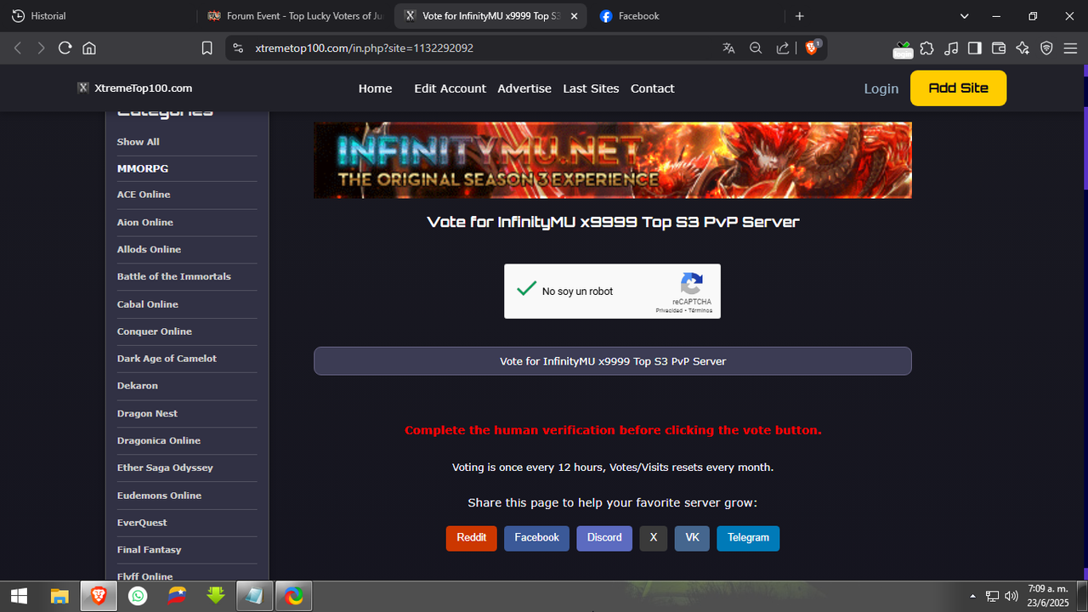Image resolution: width=1088 pixels, height=612 pixels.
Task: Share on Facebook button
Action: 536,538
